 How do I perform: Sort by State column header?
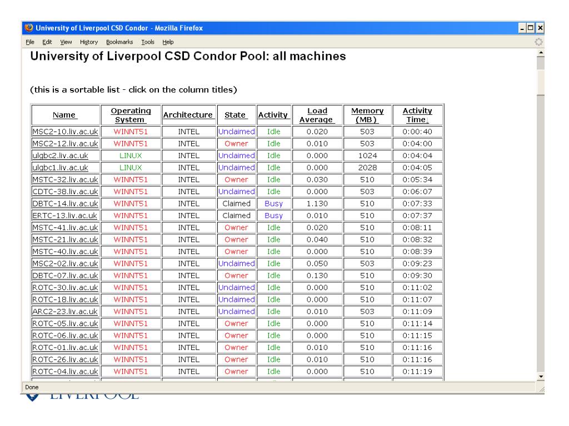[236, 115]
